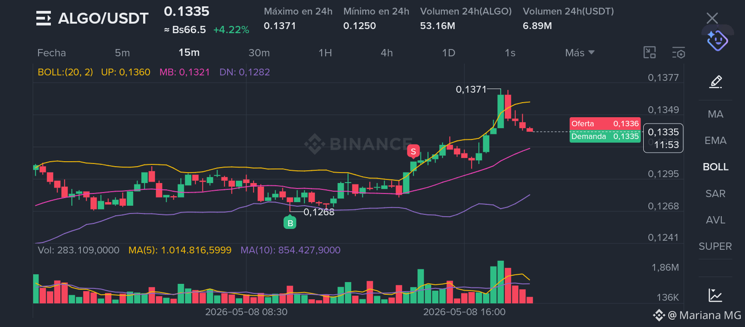Select the drawing pencil tool

[715, 82]
